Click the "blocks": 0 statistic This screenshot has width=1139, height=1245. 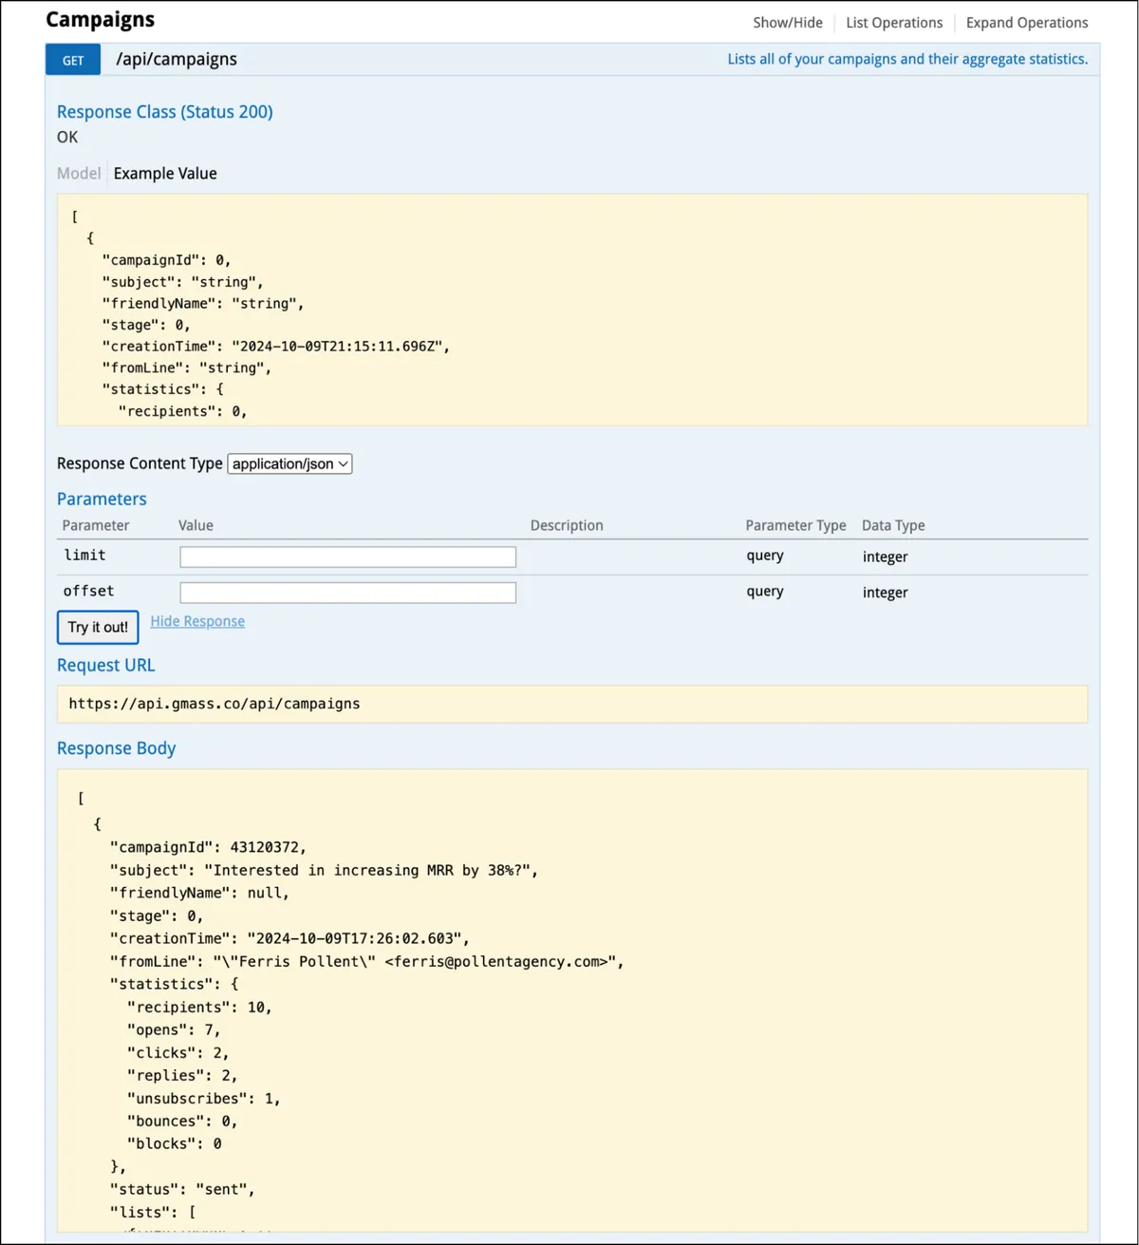click(x=174, y=1143)
